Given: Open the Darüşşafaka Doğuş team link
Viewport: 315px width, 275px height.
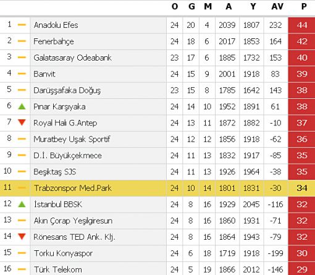Looking at the screenshot, I should (67, 90).
